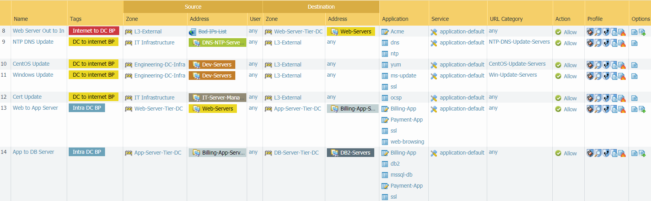
Task: Click the antivirus profile icon in rule 8
Action: [590, 32]
